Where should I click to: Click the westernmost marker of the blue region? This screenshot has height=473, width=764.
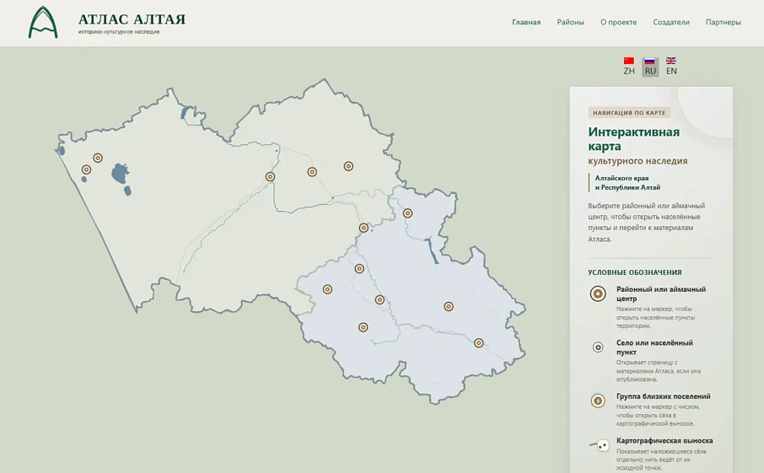pos(327,289)
